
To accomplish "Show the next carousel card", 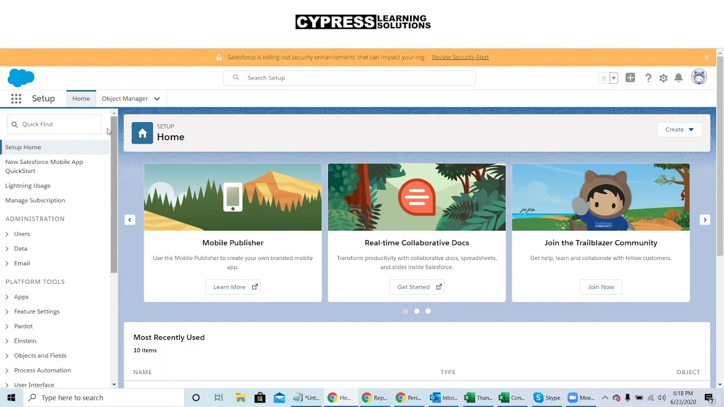I will pyautogui.click(x=705, y=220).
